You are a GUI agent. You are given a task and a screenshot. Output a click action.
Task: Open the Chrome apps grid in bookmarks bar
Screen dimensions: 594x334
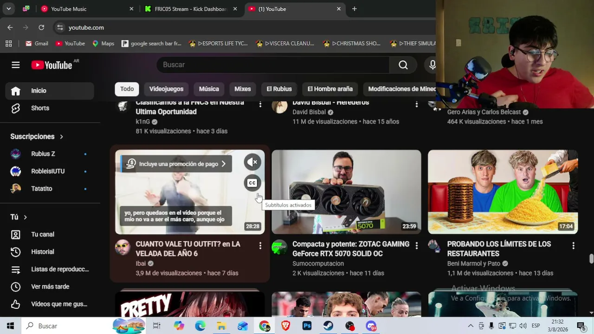point(9,43)
